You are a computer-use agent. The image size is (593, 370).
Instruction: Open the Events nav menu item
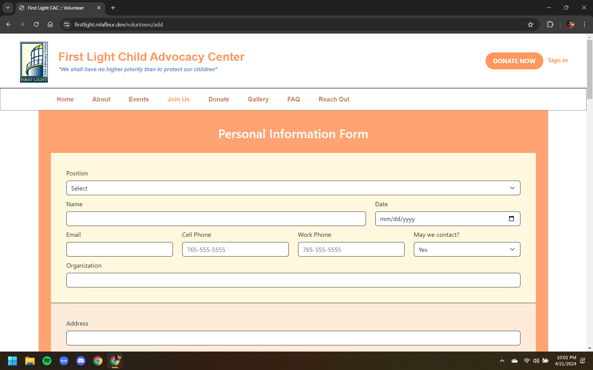point(139,99)
